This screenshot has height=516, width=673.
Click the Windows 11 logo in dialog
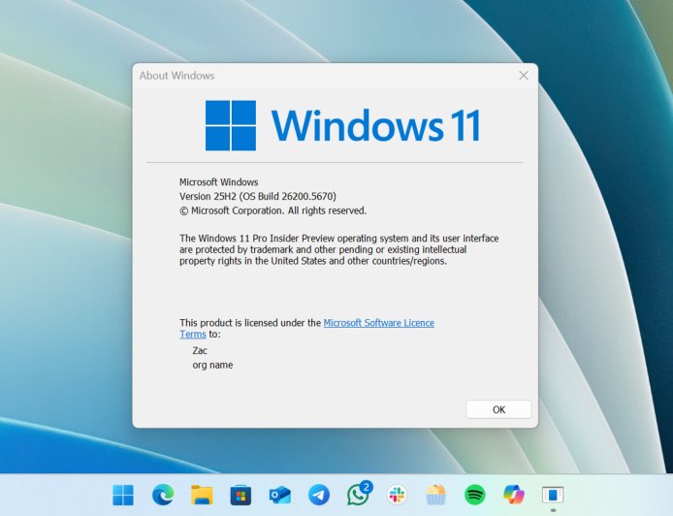tap(231, 126)
